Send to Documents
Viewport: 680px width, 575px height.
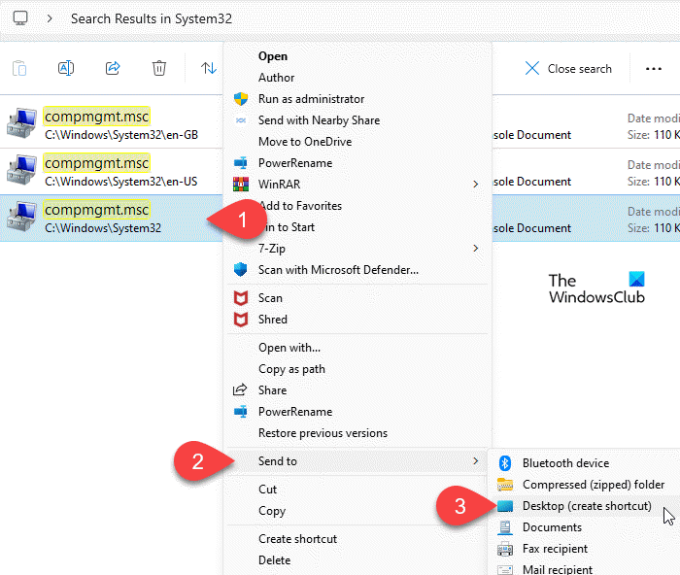click(552, 527)
